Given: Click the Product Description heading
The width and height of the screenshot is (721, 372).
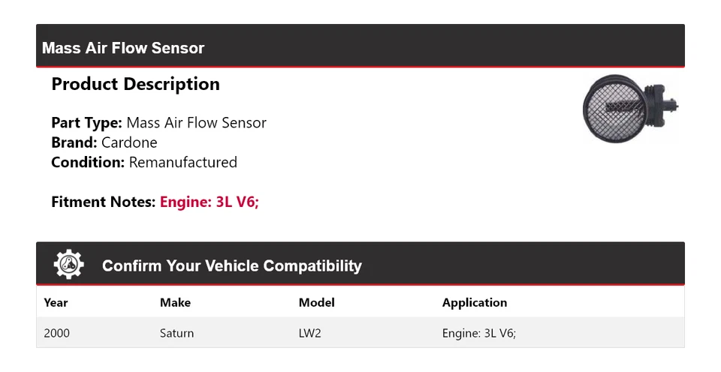Looking at the screenshot, I should (135, 84).
